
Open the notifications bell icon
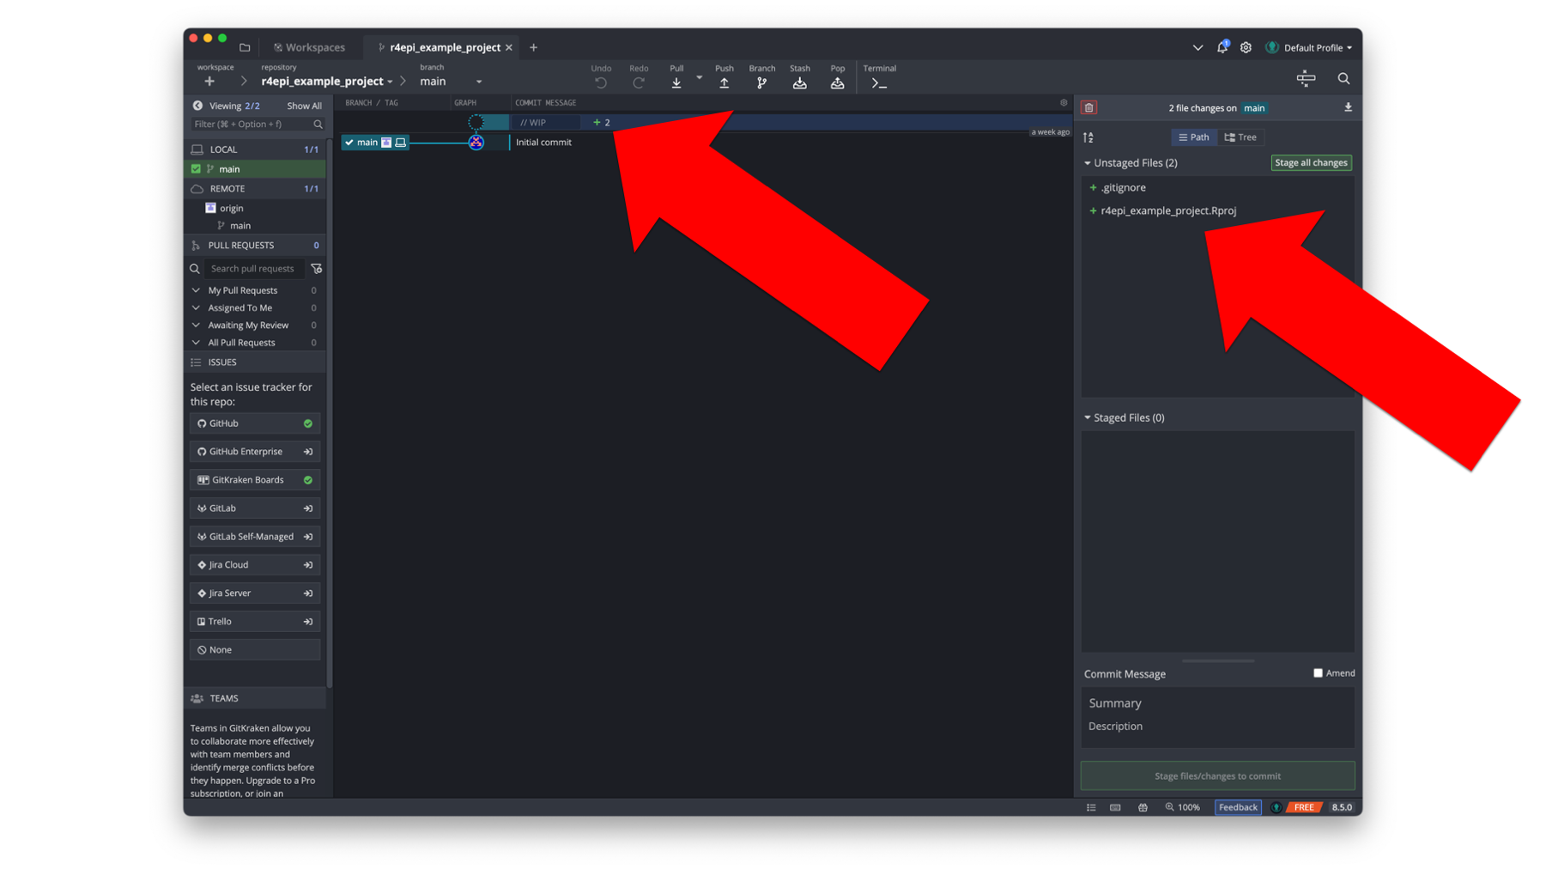click(1222, 47)
